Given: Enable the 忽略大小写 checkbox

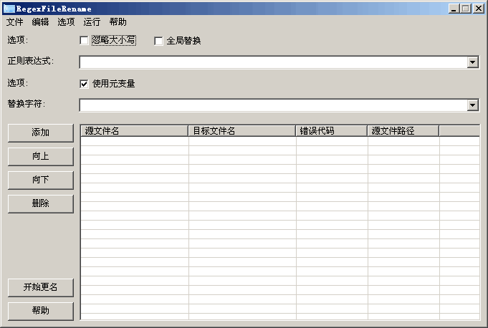Looking at the screenshot, I should point(84,40).
